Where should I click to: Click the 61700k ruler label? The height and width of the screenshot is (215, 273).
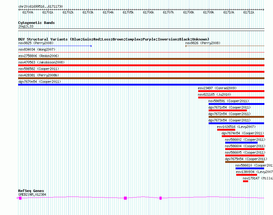point(28,12)
